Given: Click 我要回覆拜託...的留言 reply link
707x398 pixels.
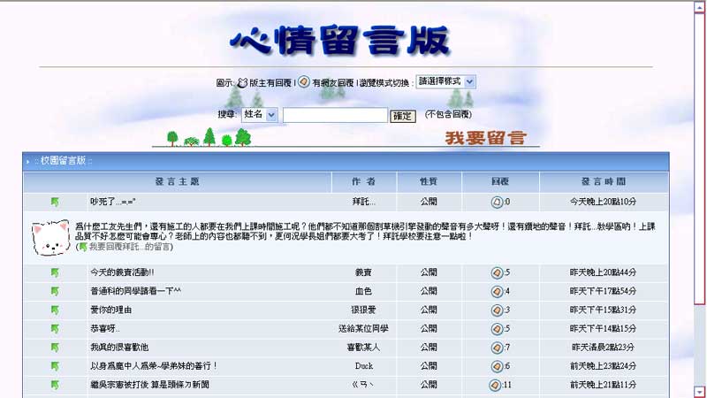Looking at the screenshot, I should click(x=130, y=247).
